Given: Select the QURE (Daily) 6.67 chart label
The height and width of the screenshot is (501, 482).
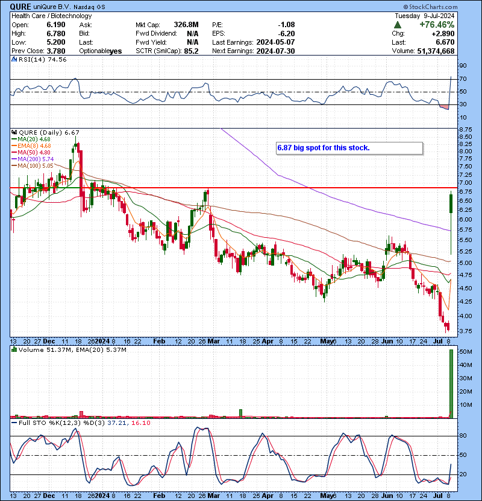Looking at the screenshot, I should [49, 132].
